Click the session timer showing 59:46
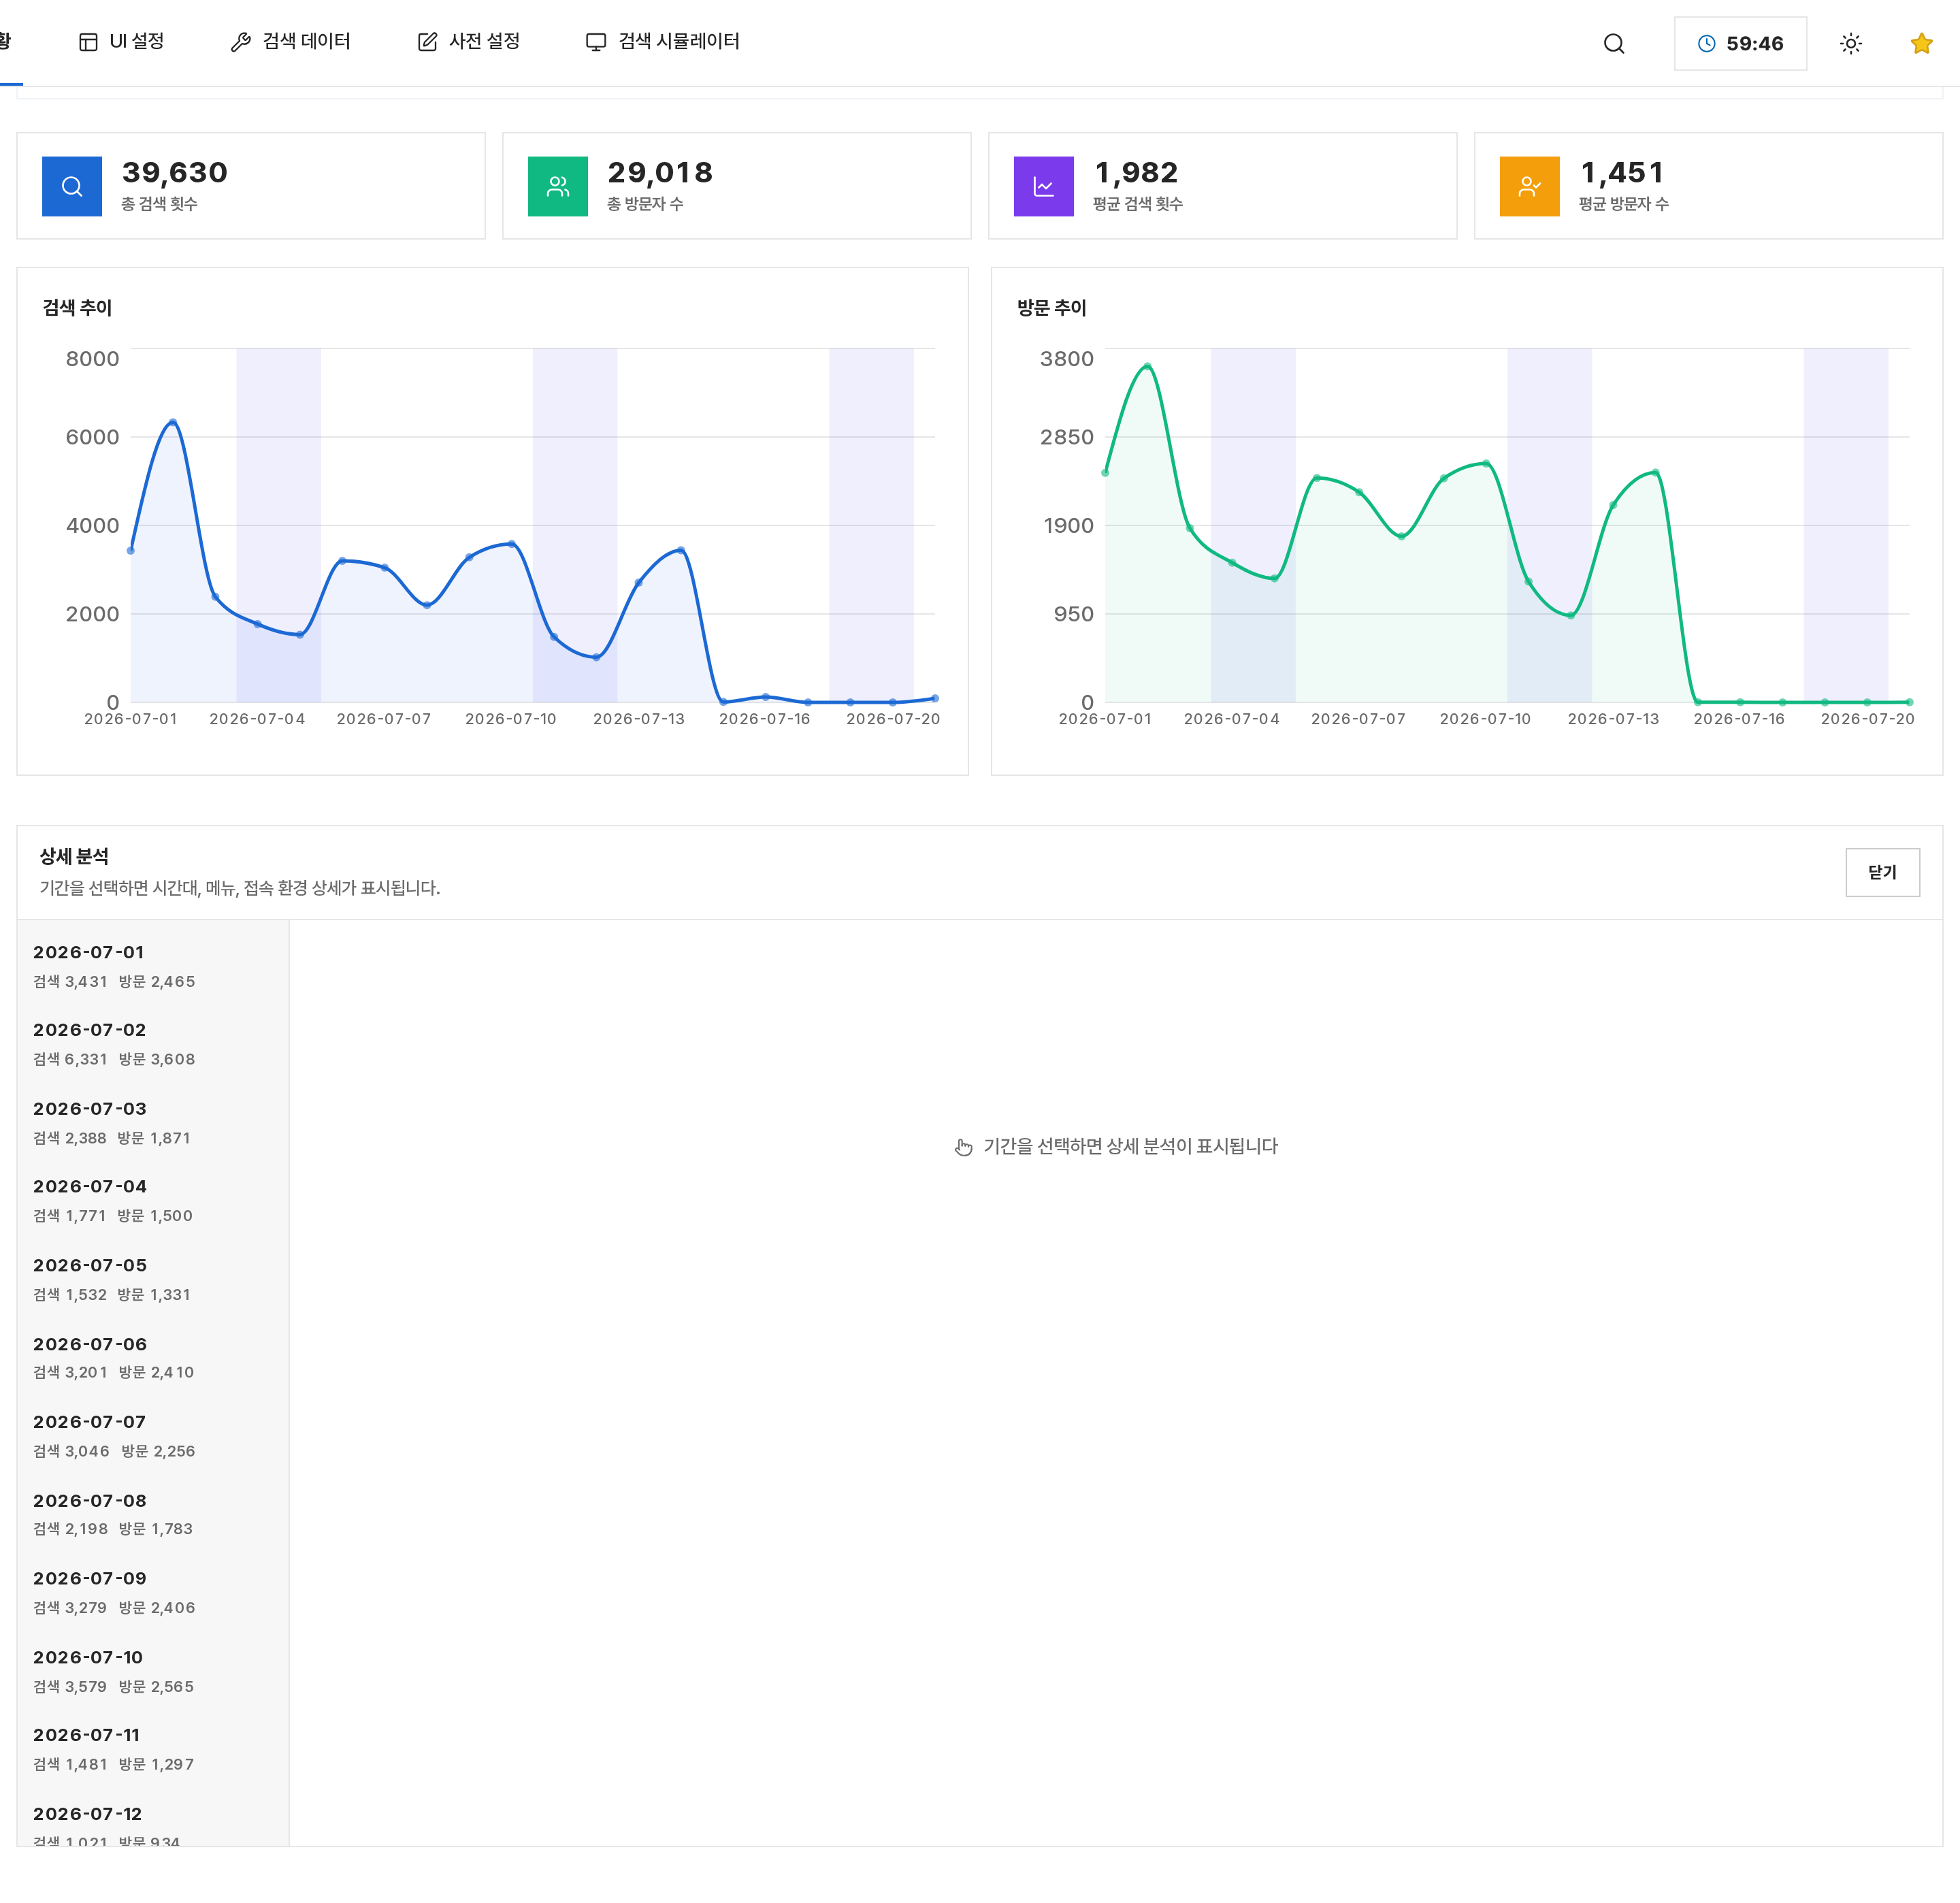1960x1903 pixels. [x=1740, y=43]
